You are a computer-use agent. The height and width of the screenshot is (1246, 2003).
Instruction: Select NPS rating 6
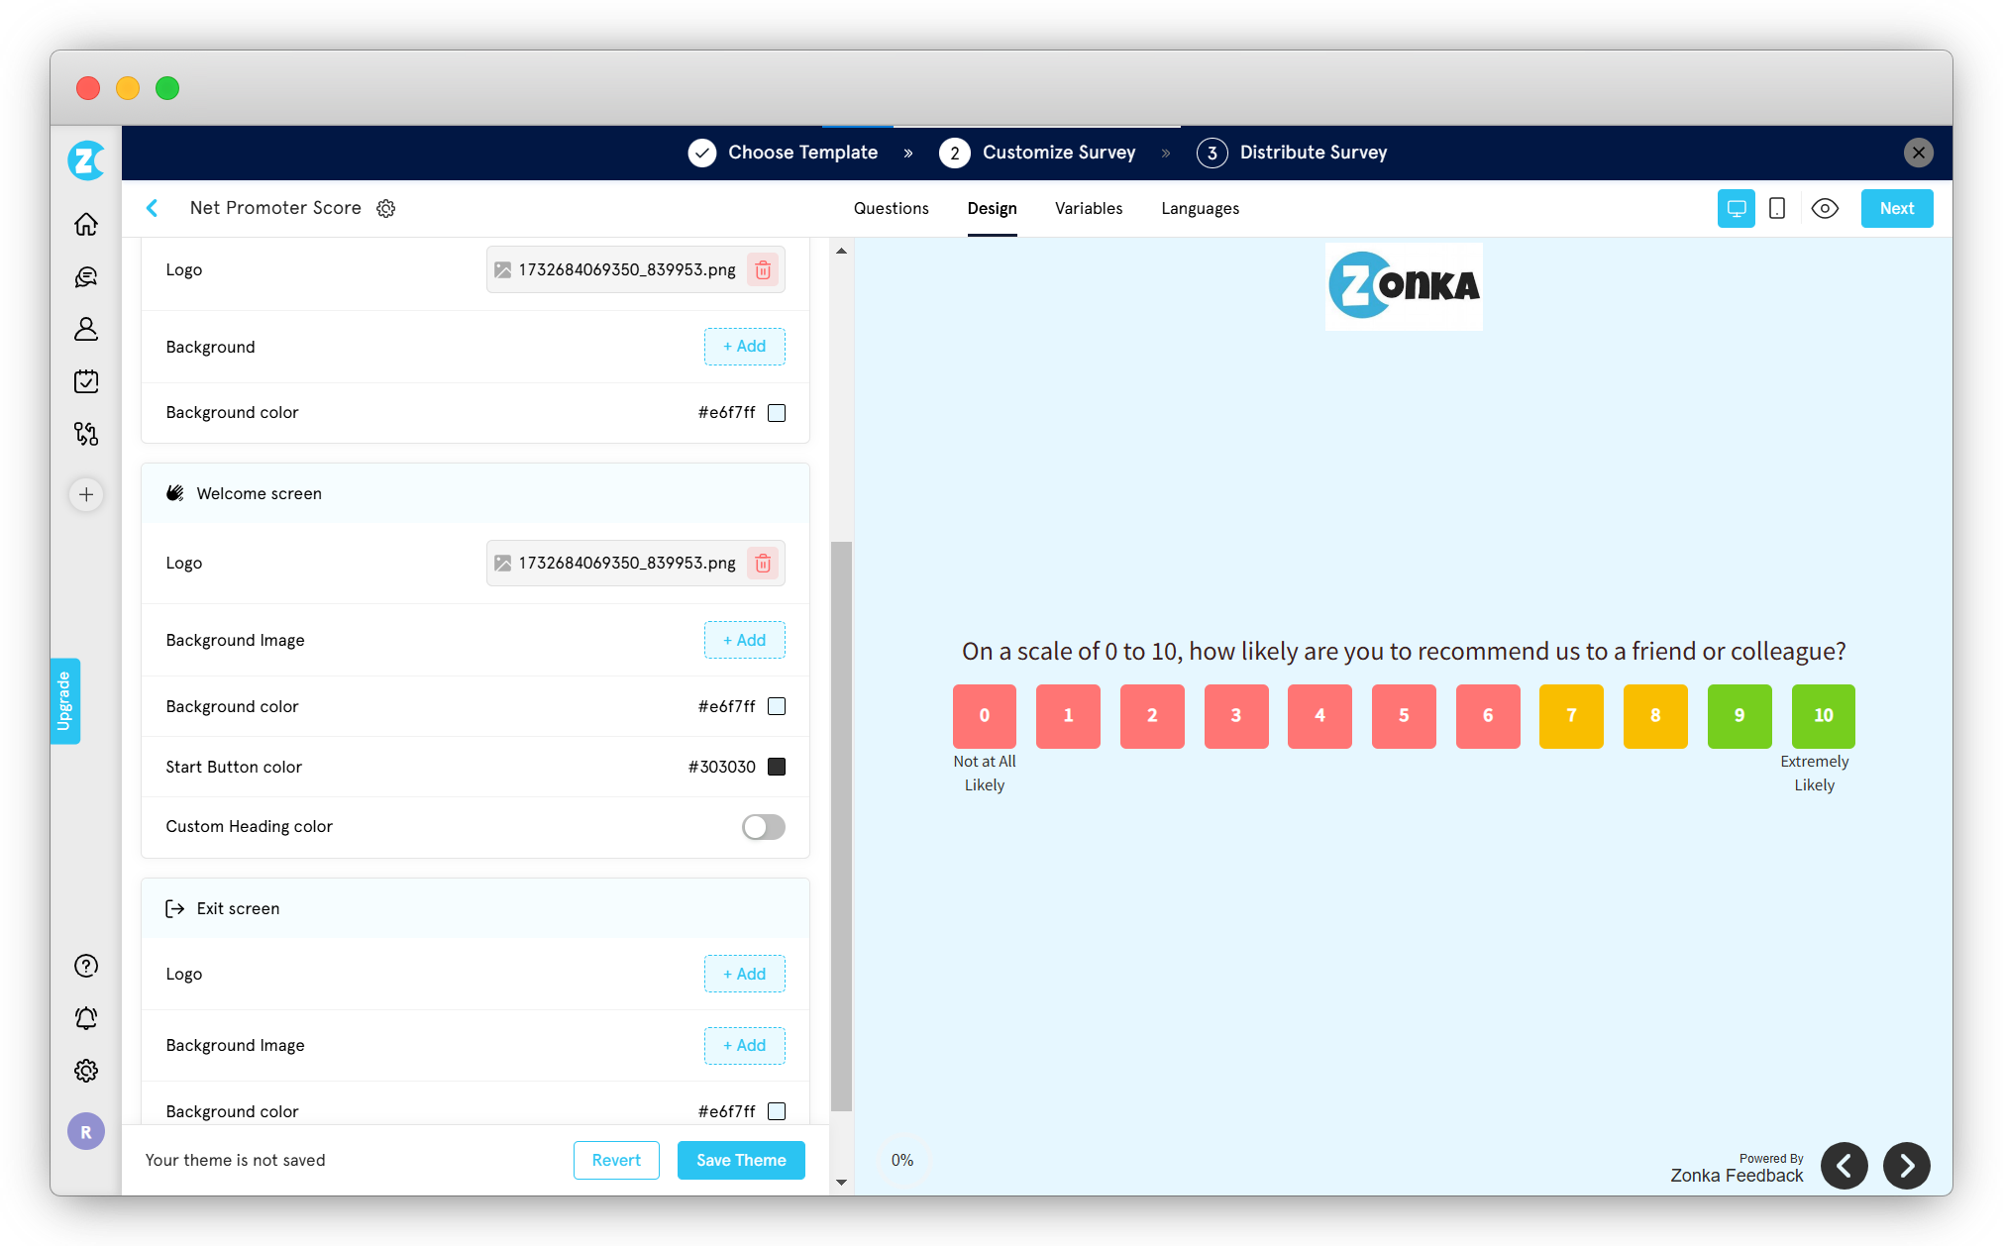[x=1488, y=715]
